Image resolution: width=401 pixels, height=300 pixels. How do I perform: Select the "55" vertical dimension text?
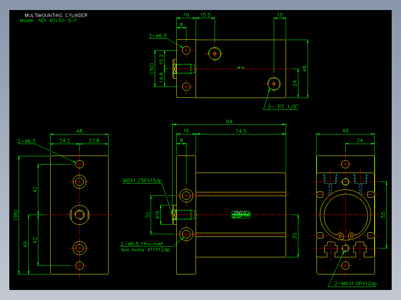click(383, 215)
